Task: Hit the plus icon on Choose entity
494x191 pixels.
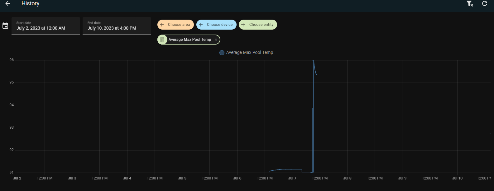Action: (243, 25)
